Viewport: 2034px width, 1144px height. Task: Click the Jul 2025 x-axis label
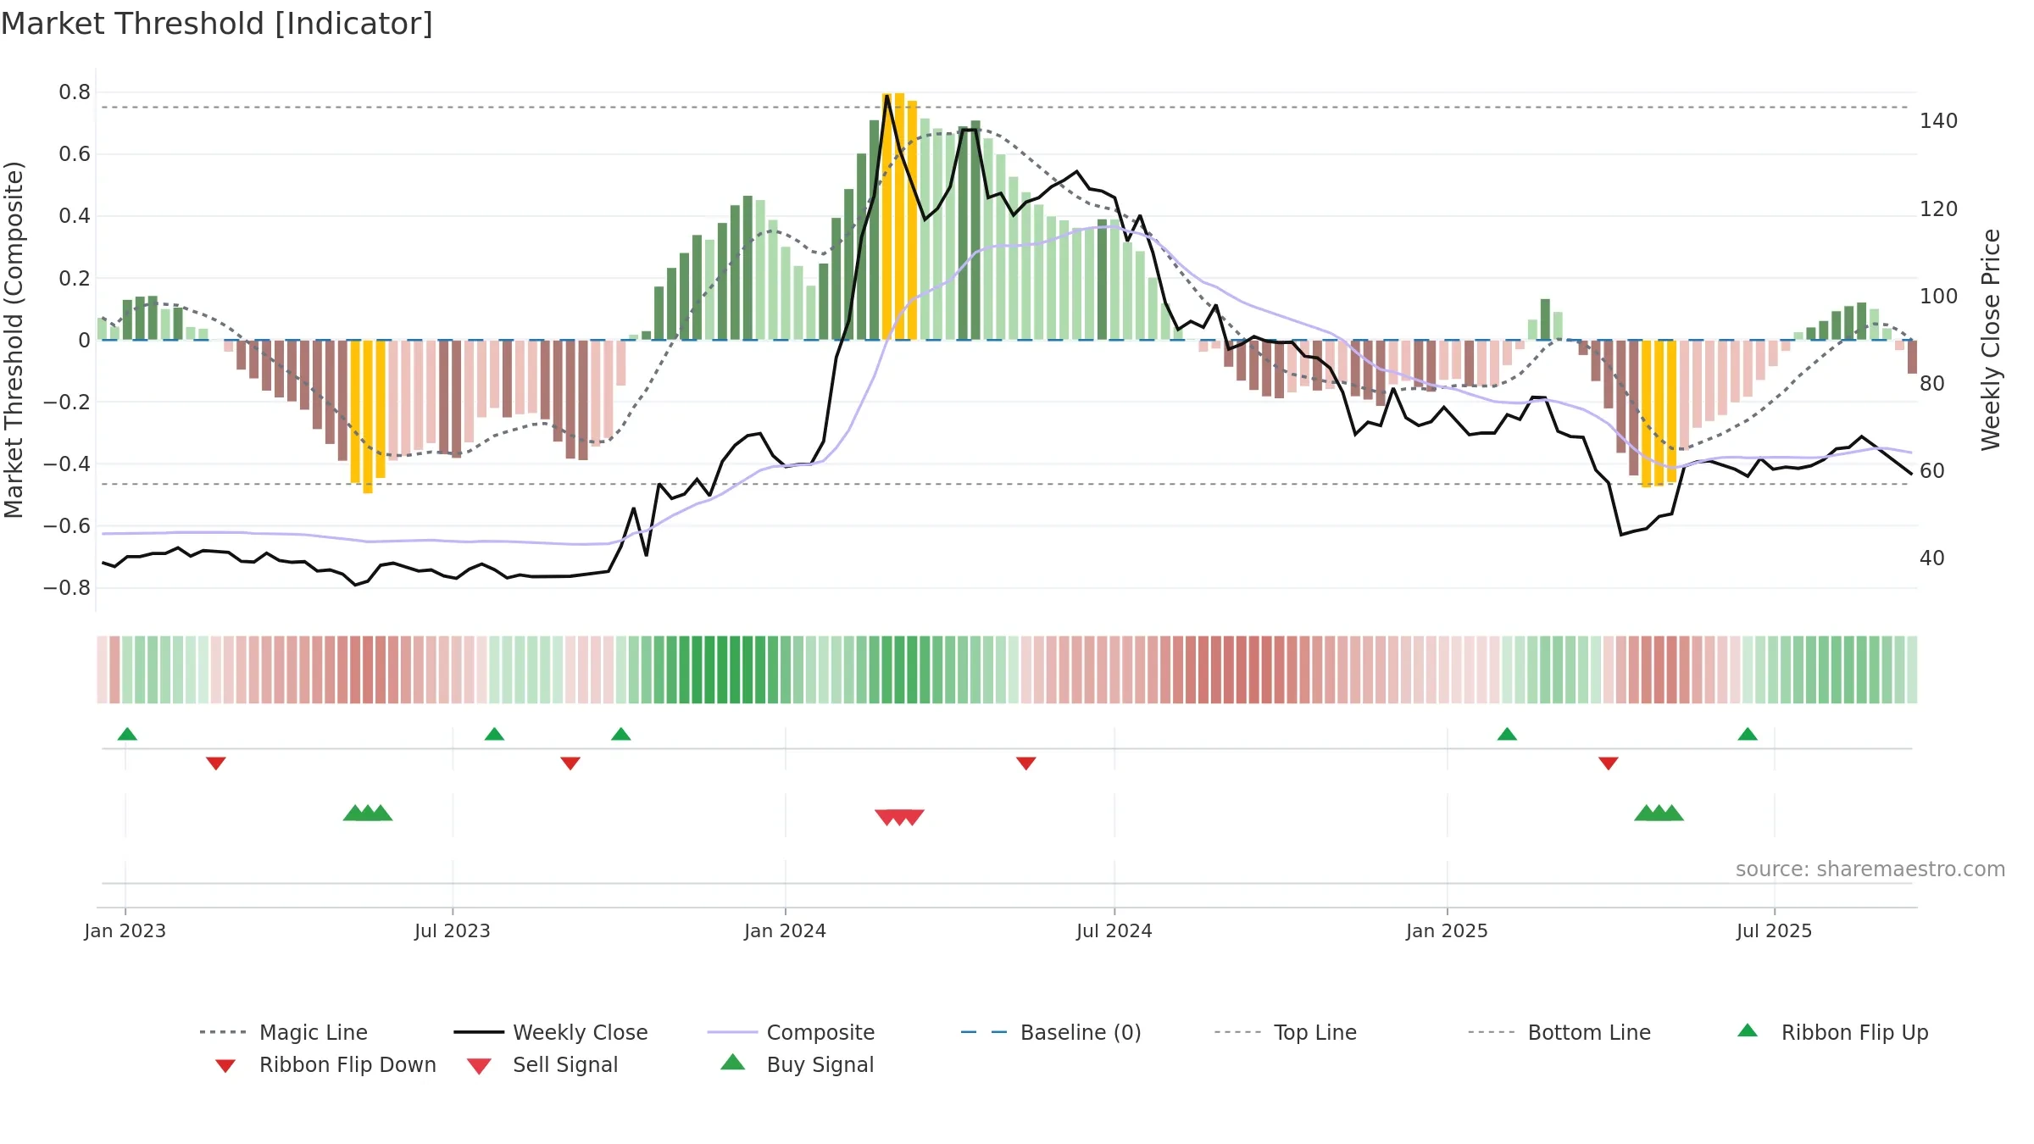point(1775,930)
